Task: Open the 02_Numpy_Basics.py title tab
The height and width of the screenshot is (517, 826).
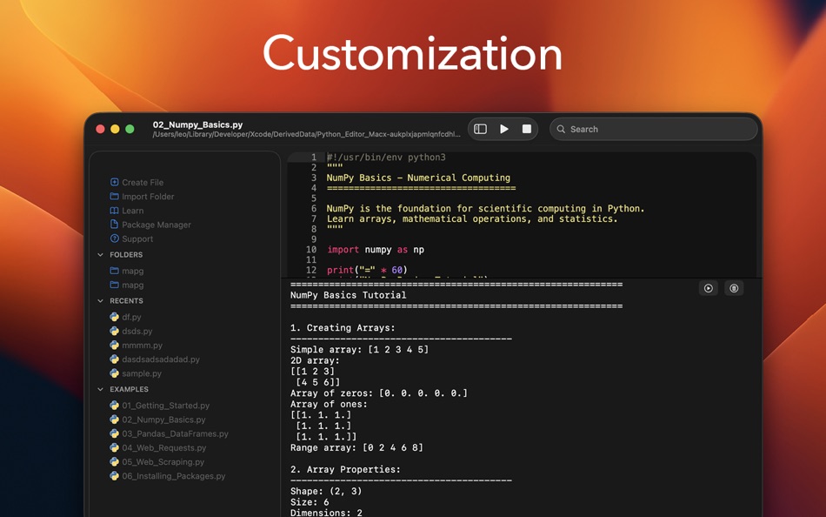Action: 197,123
